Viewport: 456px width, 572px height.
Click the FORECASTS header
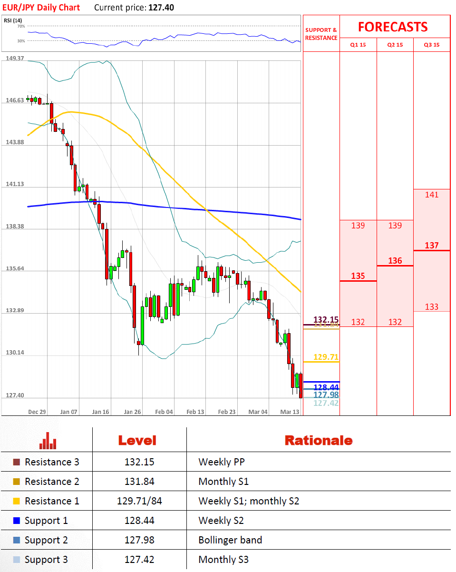point(393,27)
